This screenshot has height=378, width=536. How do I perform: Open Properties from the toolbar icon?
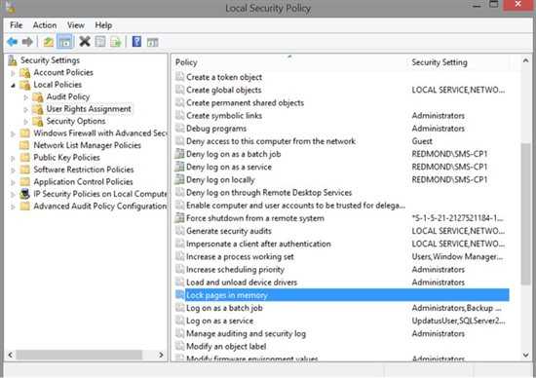[x=100, y=42]
